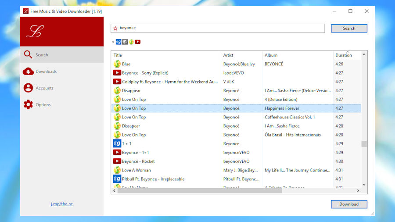
Task: Toggle the blue 'g' source filter icon
Action: (118, 42)
